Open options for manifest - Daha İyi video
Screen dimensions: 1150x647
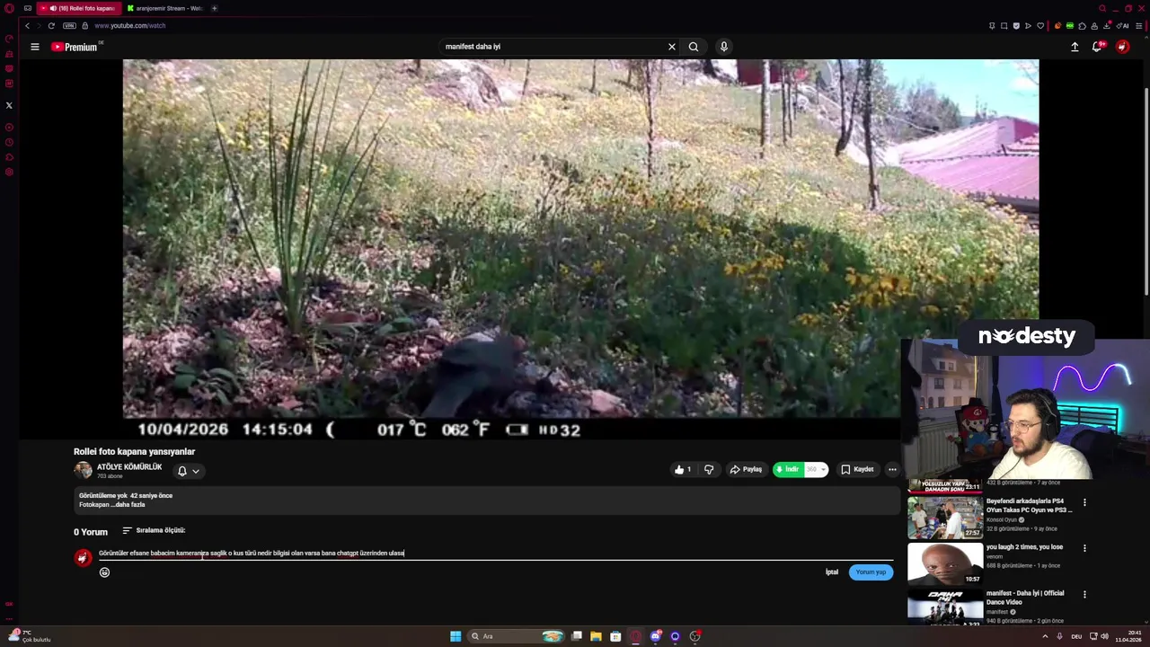(x=1084, y=594)
